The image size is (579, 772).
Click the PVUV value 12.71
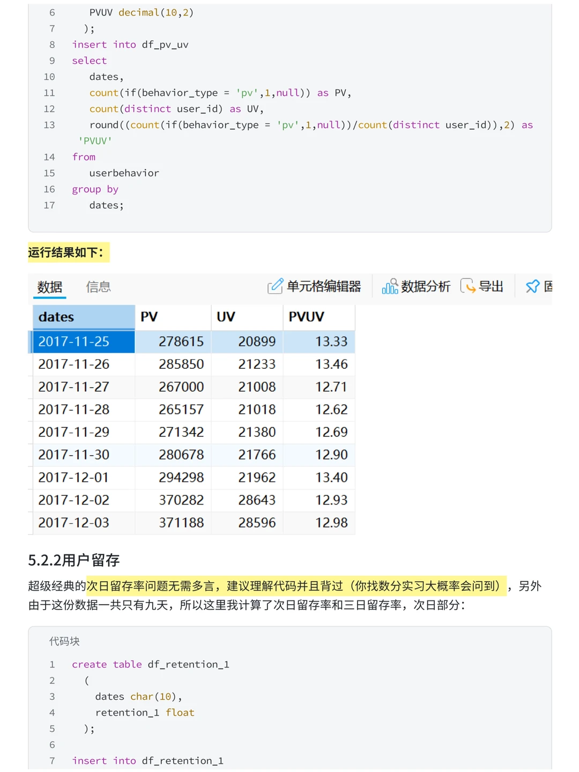point(319,387)
